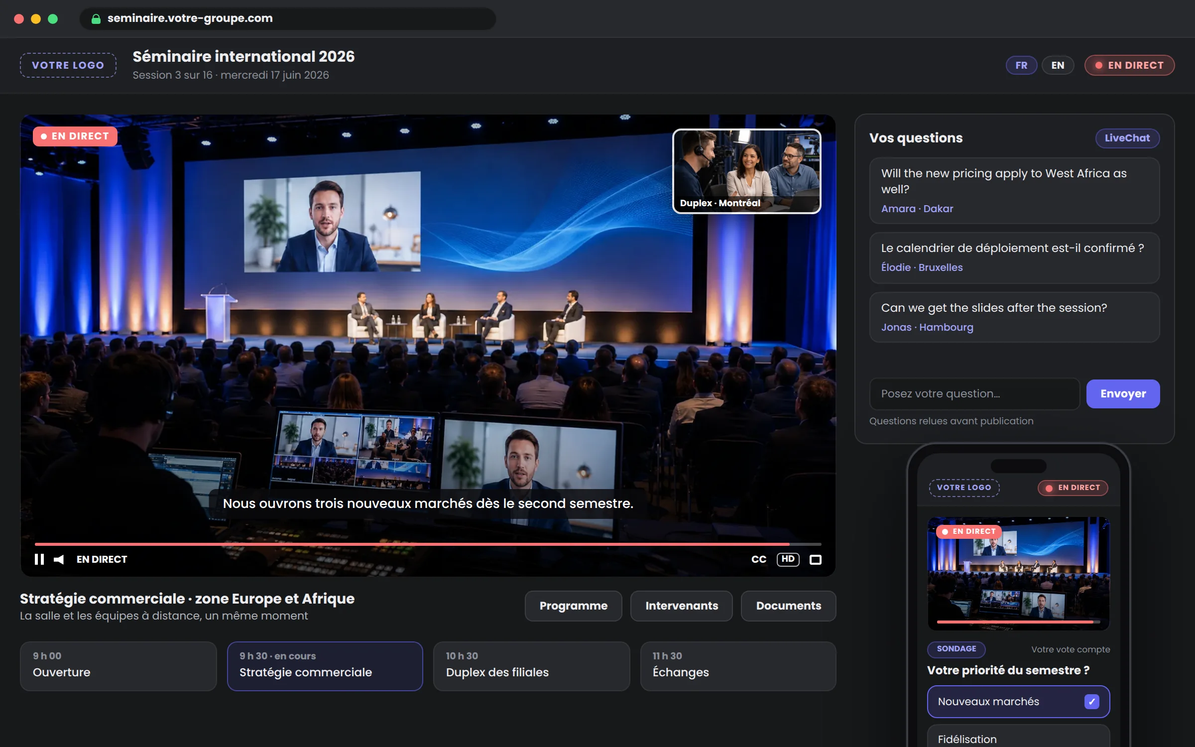Toggle closed captions with CC
The image size is (1195, 747).
pos(759,559)
